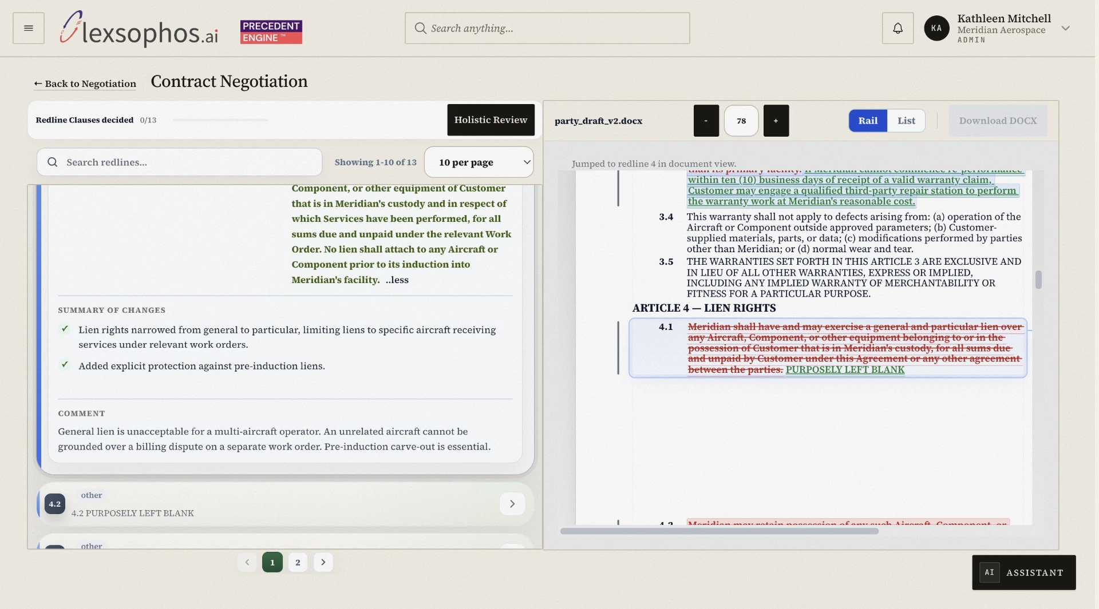Click the 4.2 clause number badge
The image size is (1099, 609).
coord(55,504)
